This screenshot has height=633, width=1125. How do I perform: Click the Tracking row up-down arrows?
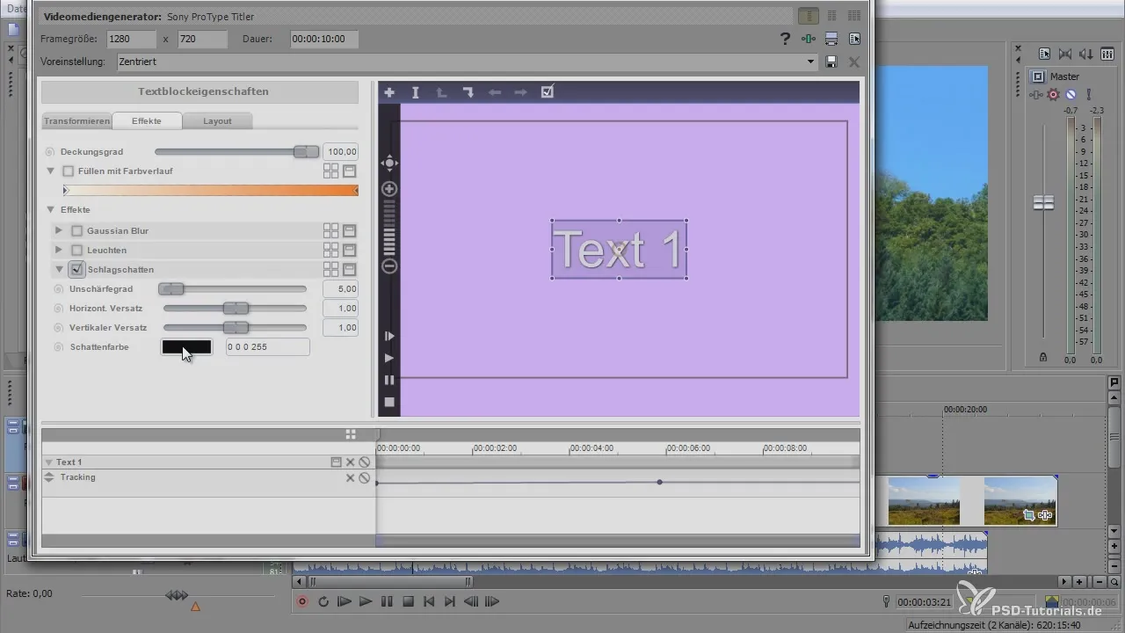[x=50, y=477]
